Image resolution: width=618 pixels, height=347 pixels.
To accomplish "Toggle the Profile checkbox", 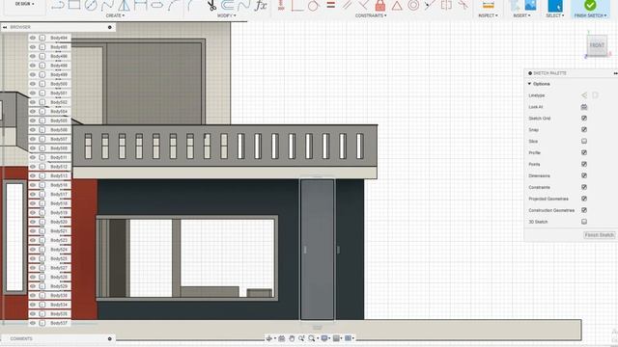I will tap(584, 152).
